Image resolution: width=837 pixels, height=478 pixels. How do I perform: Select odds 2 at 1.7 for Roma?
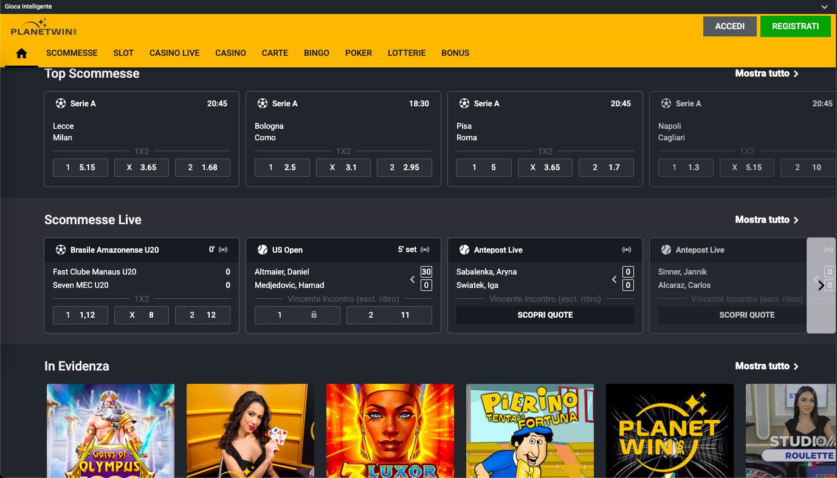(x=605, y=168)
